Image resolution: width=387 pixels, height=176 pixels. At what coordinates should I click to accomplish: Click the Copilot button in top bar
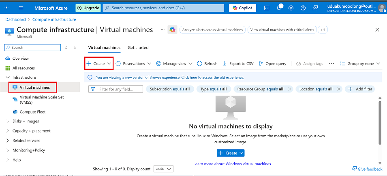click(242, 8)
